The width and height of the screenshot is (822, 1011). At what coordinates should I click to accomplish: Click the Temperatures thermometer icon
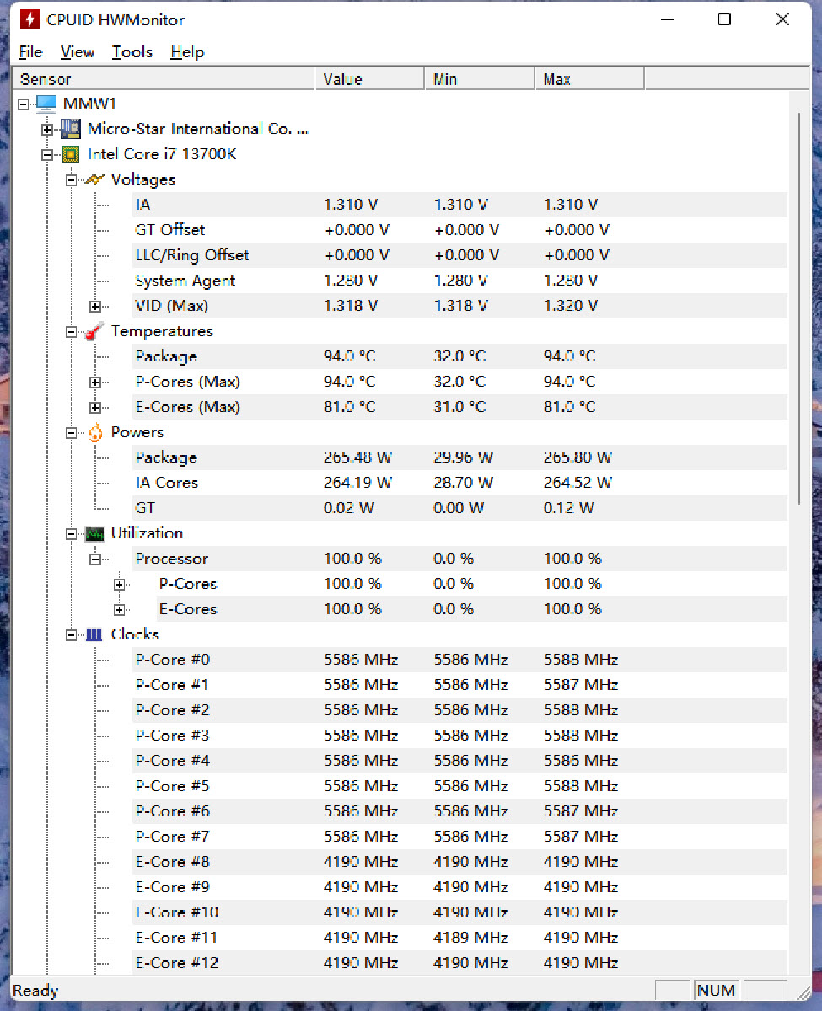pos(95,331)
